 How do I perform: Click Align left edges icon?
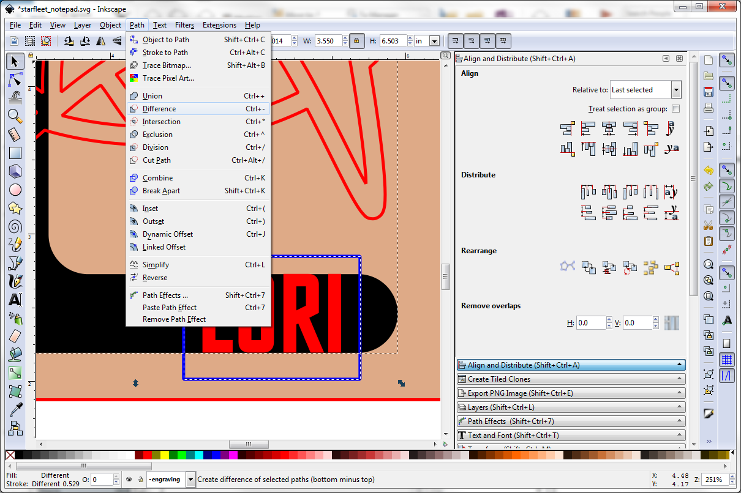[x=588, y=128]
